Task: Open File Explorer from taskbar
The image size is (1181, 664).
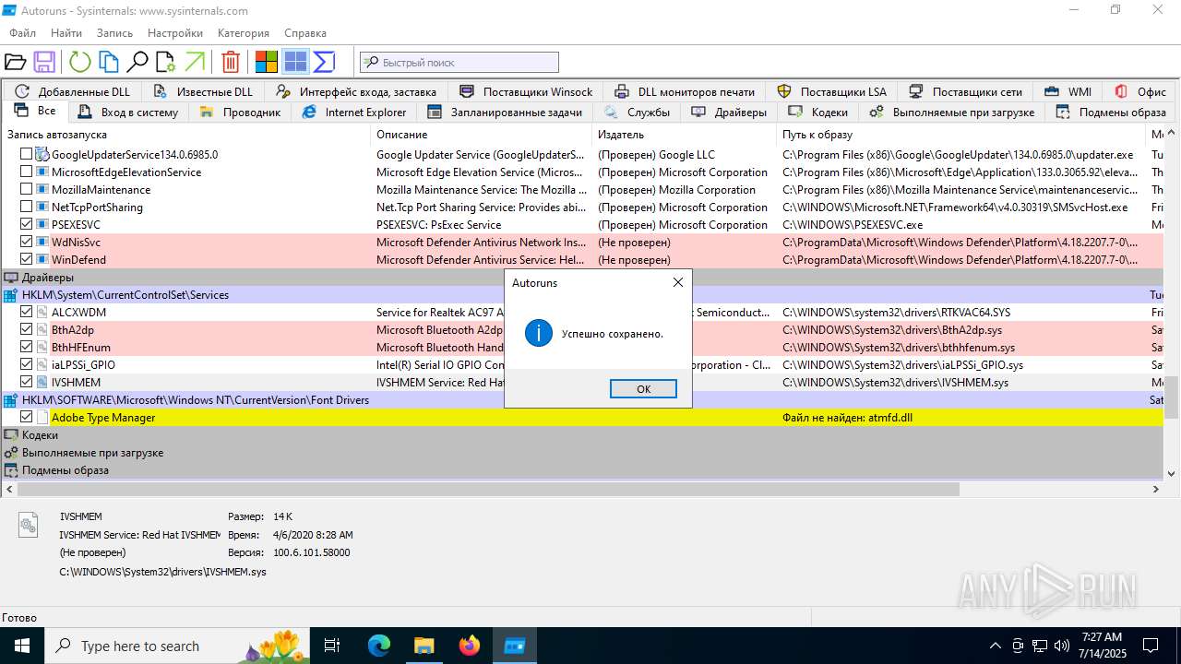Action: [x=423, y=646]
